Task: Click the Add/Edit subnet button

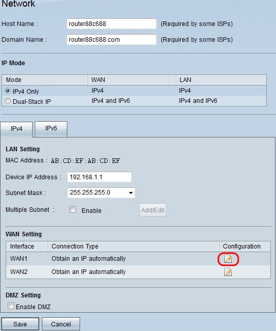Action: [x=153, y=210]
